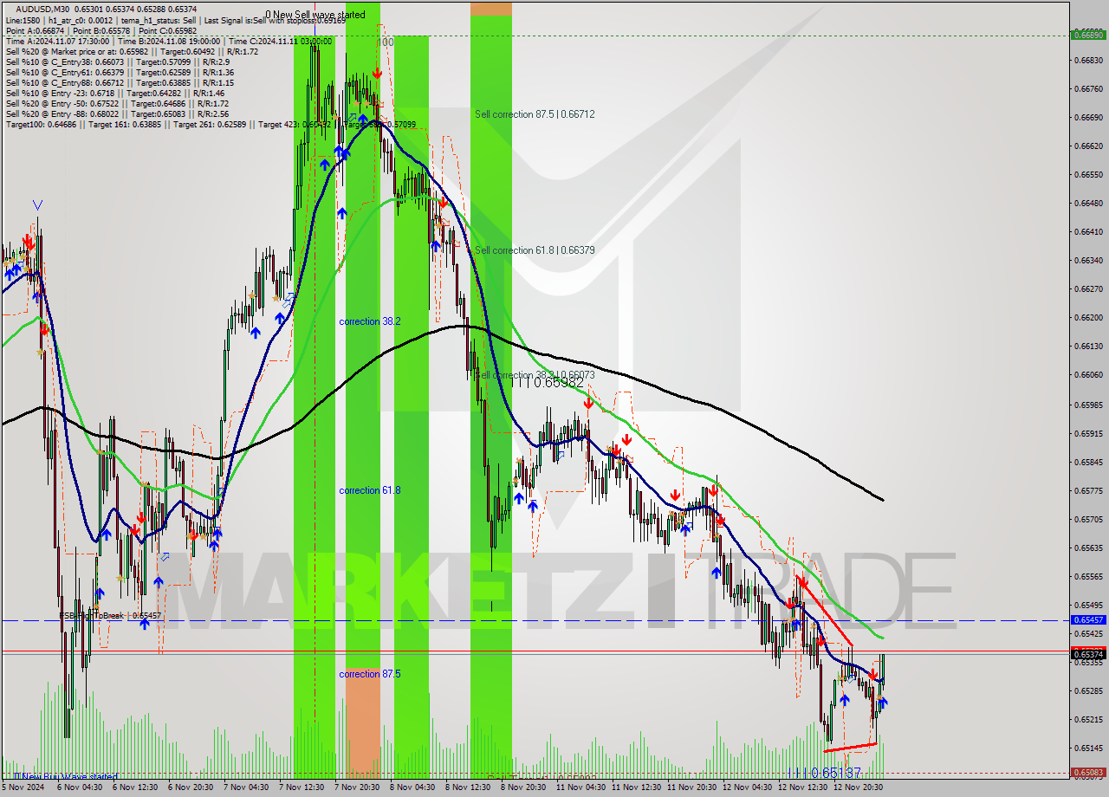The image size is (1109, 797).
Task: Click '5 Nov 2024' on time axis
Action: (x=23, y=787)
